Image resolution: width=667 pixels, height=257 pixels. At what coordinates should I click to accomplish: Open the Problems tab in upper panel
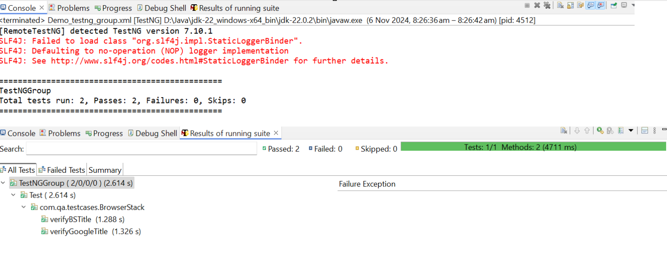coord(69,8)
